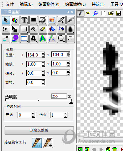Viewport: 123px width, 151px height.
Task: Click the offset X value field
Action: pyautogui.click(x=34, y=73)
